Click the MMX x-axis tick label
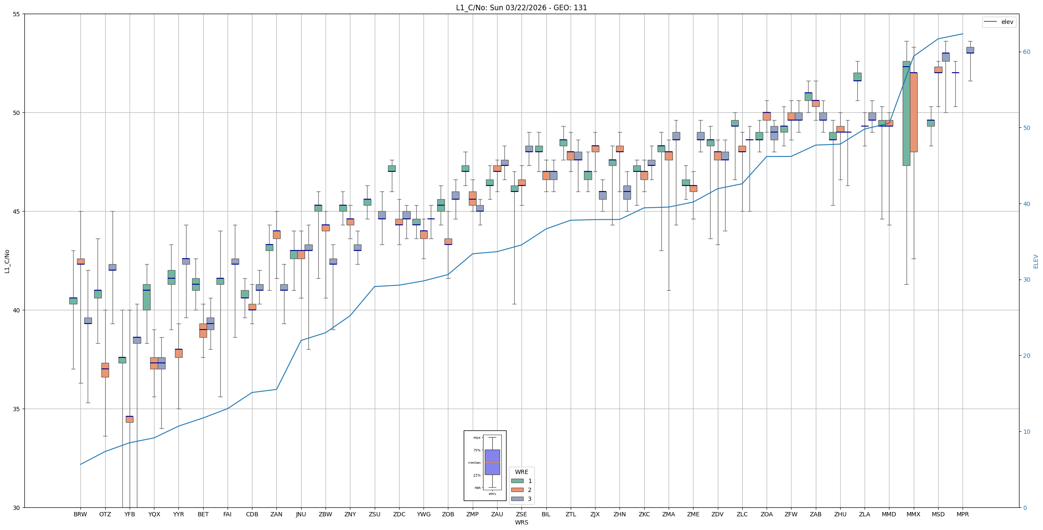 point(913,514)
